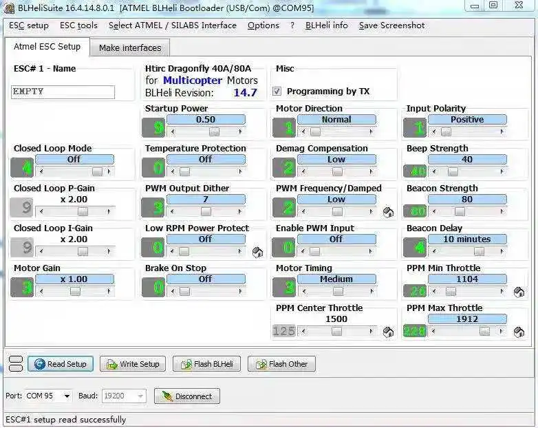Click the Enable PWM Input value indicator 0
The image size is (538, 428).
284,247
